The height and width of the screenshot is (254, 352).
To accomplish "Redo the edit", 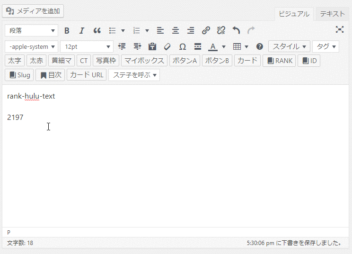I will 251,30.
